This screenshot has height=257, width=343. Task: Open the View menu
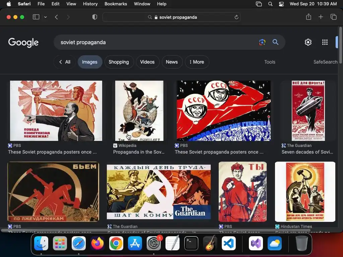tap(71, 4)
